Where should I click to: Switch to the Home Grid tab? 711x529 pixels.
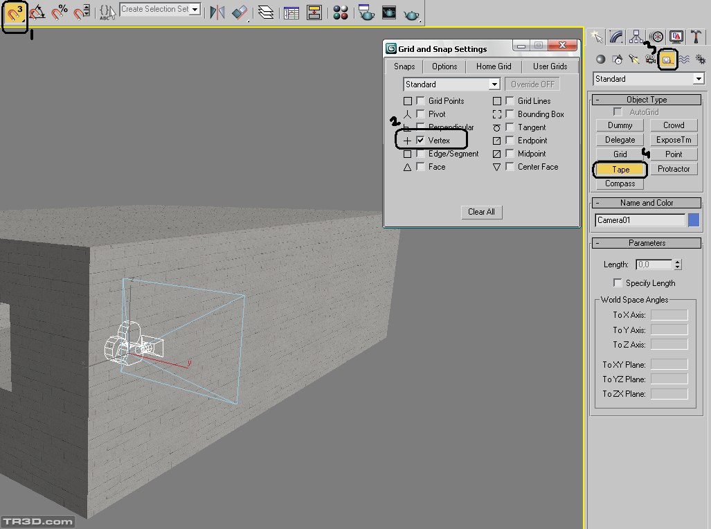[x=494, y=66]
